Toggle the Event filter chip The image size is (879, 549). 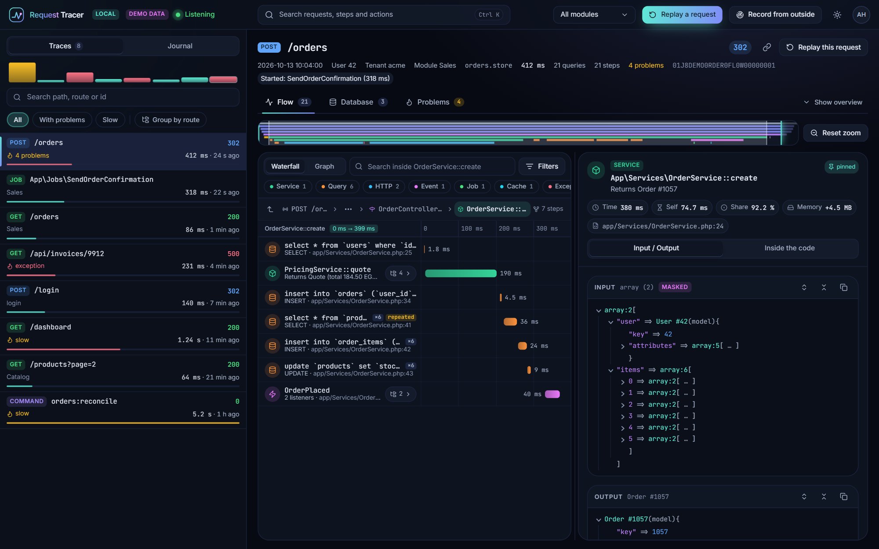point(429,186)
